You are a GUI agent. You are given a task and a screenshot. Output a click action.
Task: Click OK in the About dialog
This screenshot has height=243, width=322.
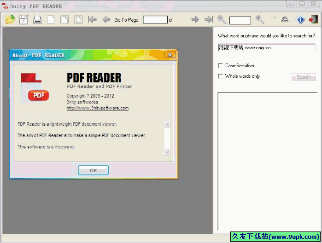pos(93,170)
